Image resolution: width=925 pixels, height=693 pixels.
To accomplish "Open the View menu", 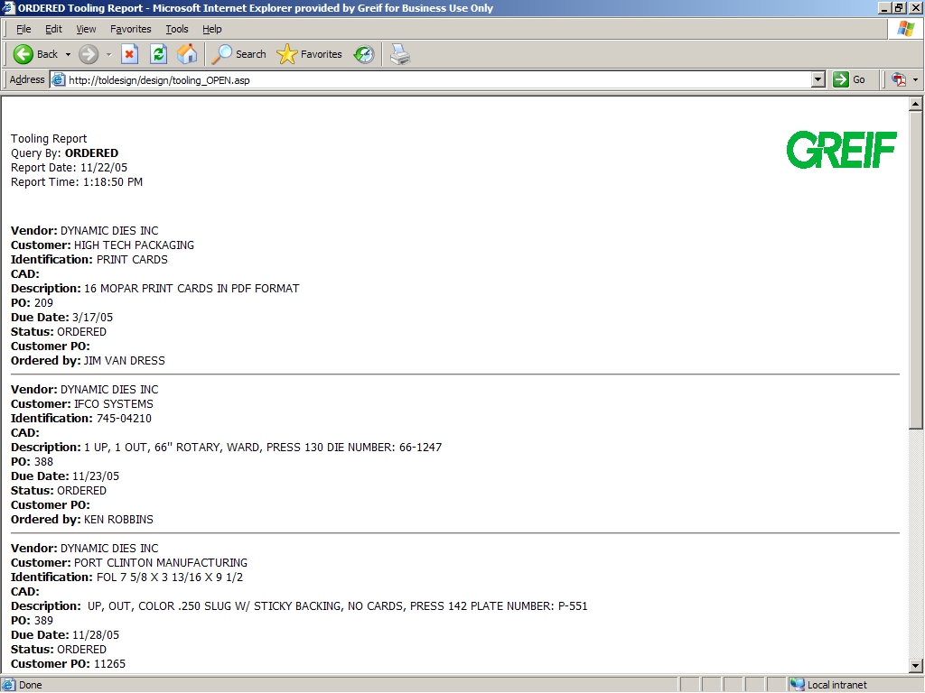I will [86, 29].
